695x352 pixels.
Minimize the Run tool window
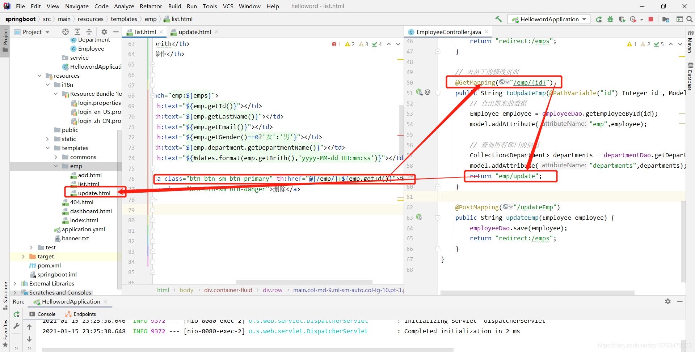pyautogui.click(x=680, y=301)
